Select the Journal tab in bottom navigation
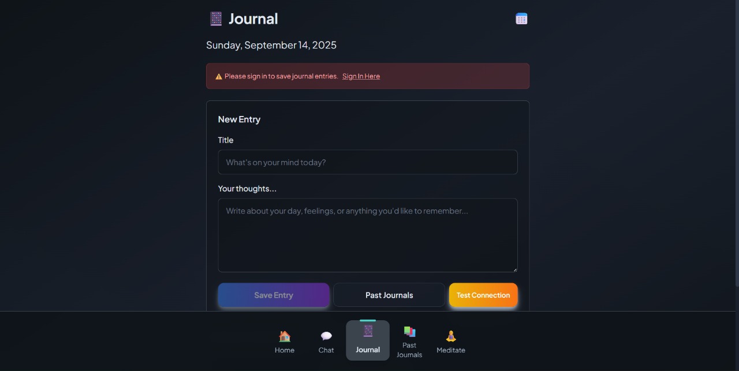This screenshot has height=371, width=739. coord(368,340)
